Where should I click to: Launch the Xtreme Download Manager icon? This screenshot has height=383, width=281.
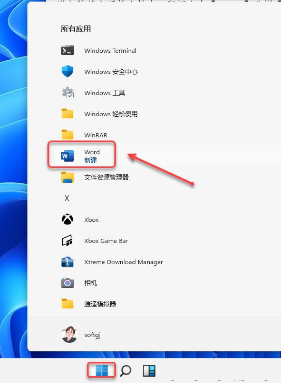coord(67,262)
